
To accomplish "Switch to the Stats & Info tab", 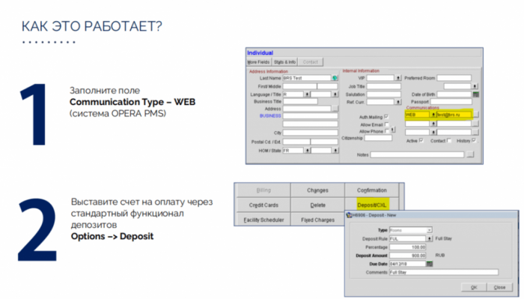I will (284, 62).
